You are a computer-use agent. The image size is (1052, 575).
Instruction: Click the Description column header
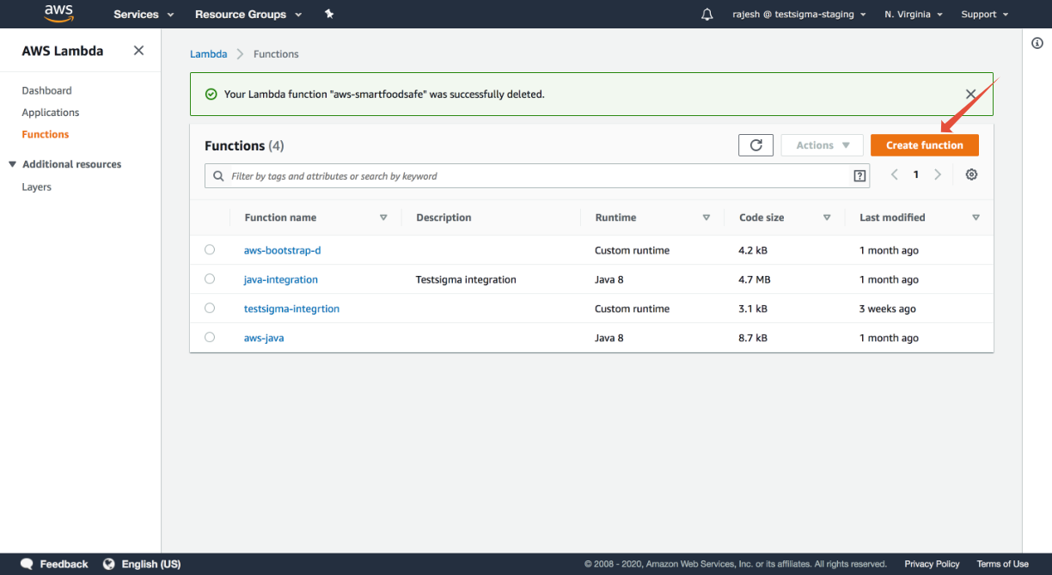[x=443, y=217]
